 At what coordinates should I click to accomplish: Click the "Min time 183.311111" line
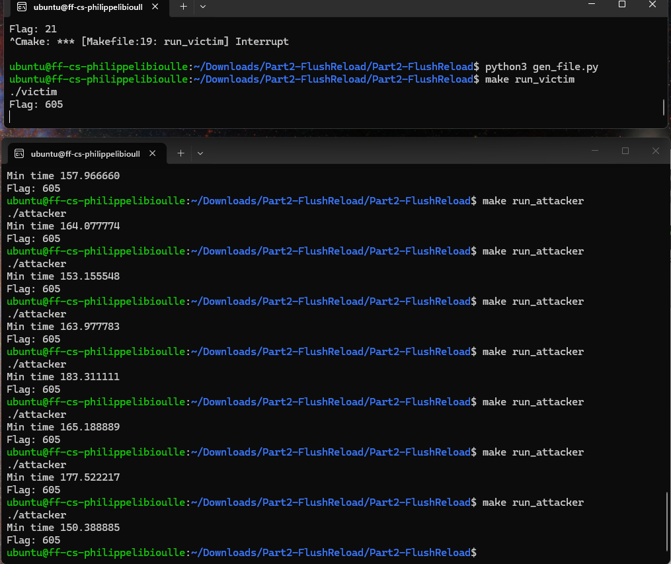pos(63,377)
